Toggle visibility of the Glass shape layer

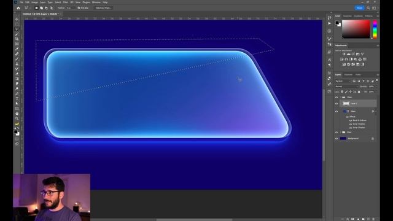337,112
